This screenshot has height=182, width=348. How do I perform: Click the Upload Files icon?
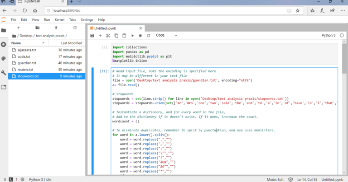(x=56, y=28)
